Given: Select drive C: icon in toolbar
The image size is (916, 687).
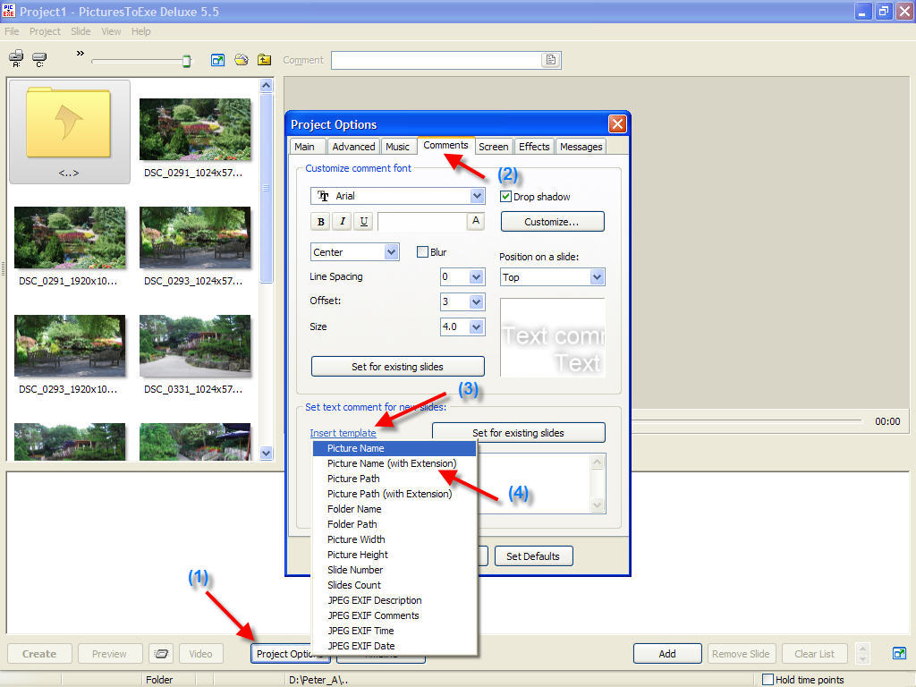Looking at the screenshot, I should (x=39, y=58).
